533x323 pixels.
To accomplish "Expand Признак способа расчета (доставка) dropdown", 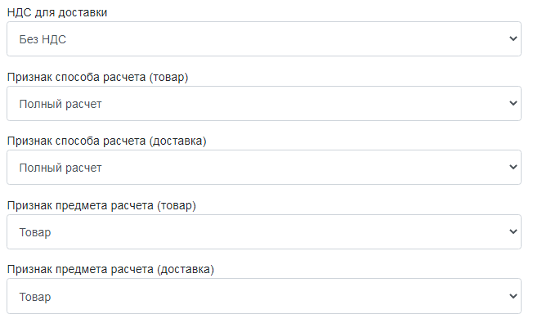I will 264,168.
